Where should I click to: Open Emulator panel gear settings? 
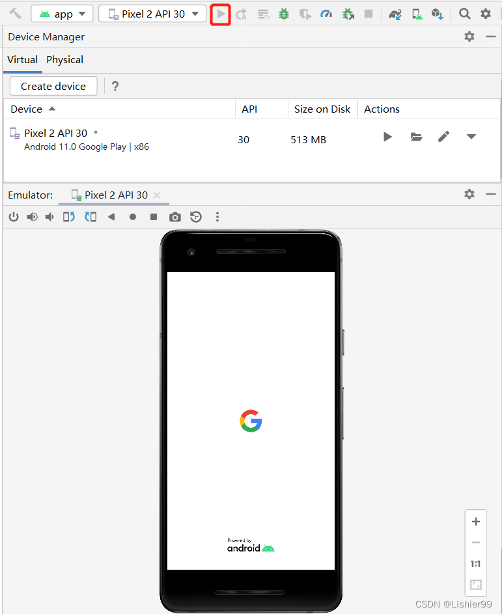[469, 194]
